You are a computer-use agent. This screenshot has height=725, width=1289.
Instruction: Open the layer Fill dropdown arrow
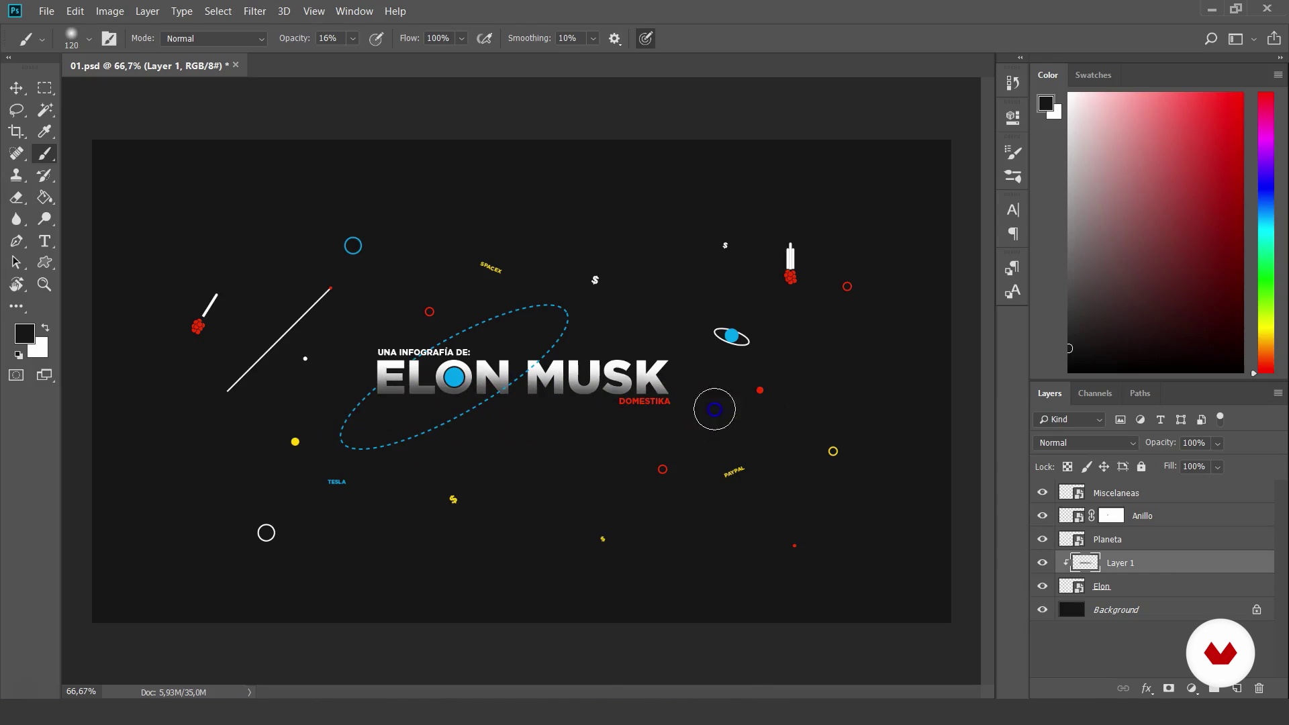(1217, 467)
